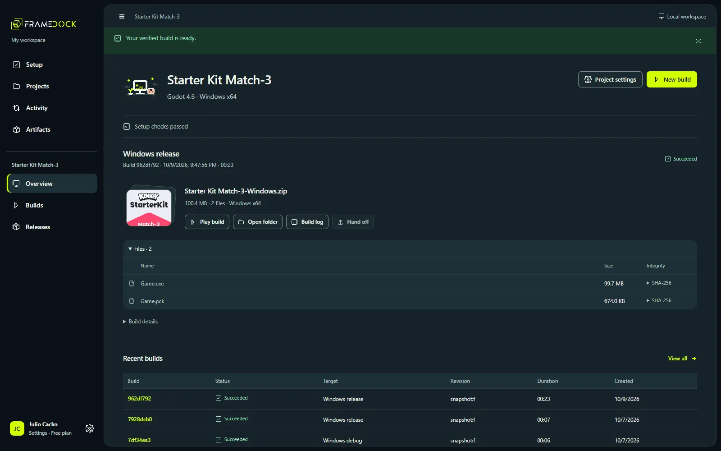Click the Activity icon in sidebar
721x451 pixels.
click(17, 108)
